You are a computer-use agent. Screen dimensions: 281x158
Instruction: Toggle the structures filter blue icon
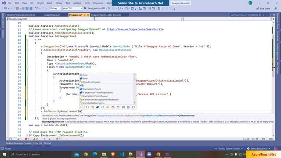pyautogui.click(x=97, y=107)
